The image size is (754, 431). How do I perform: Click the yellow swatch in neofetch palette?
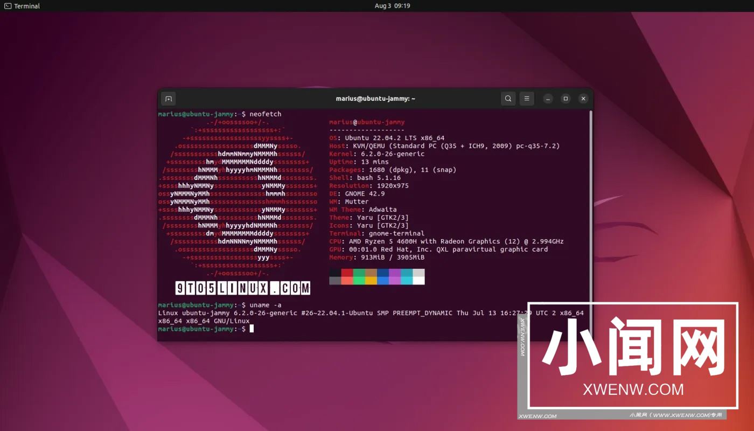371,280
